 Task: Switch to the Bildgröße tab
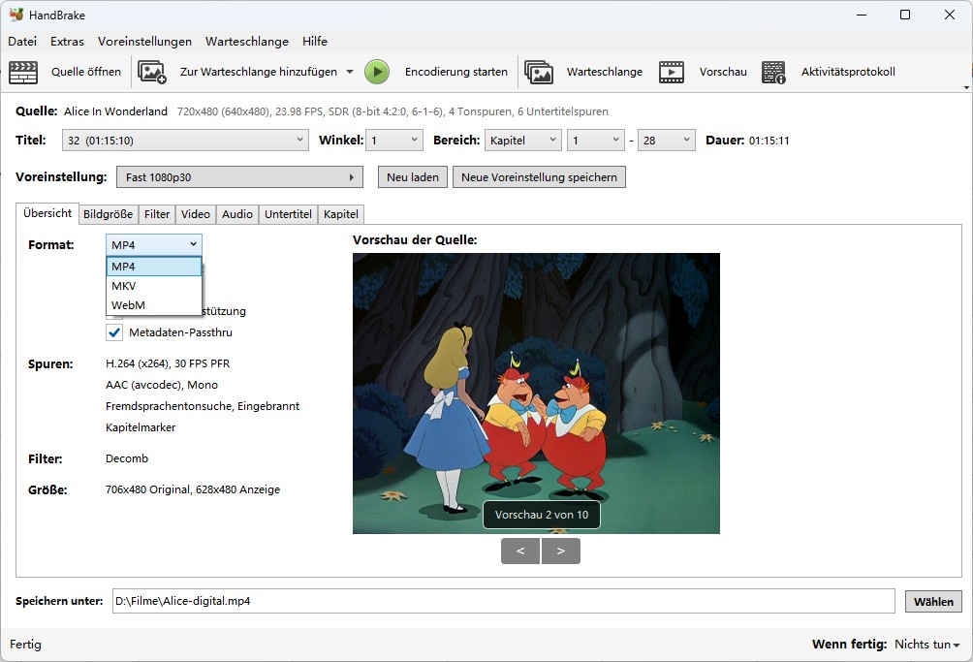pos(108,214)
